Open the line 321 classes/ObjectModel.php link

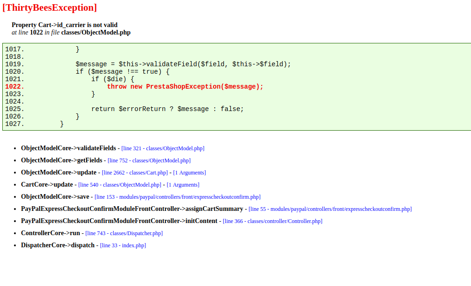click(163, 148)
